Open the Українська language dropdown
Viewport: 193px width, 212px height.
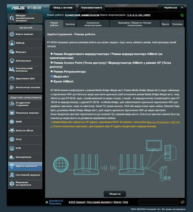click(x=171, y=8)
